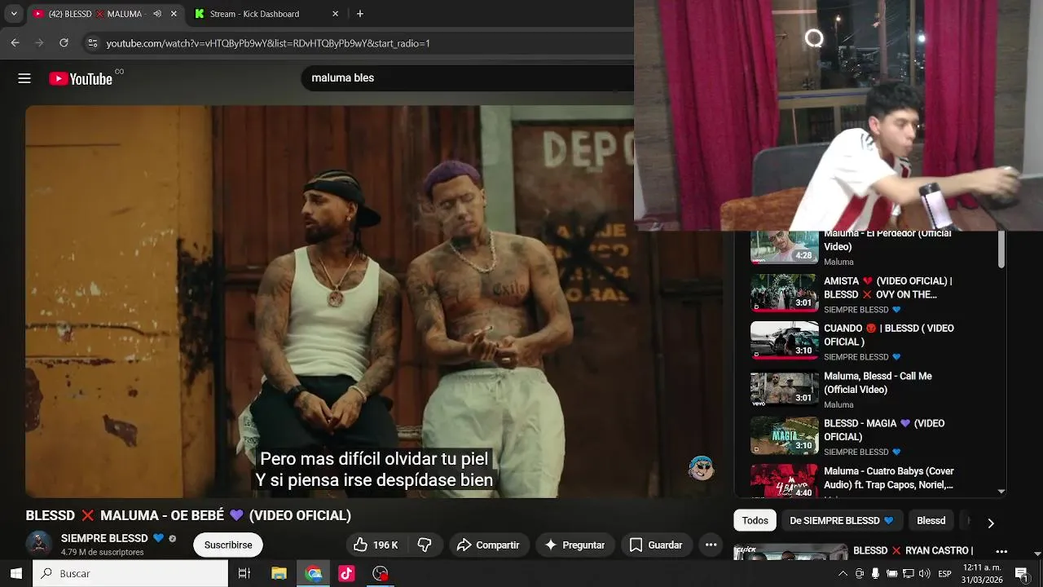Click the Preguntar button

(574, 545)
